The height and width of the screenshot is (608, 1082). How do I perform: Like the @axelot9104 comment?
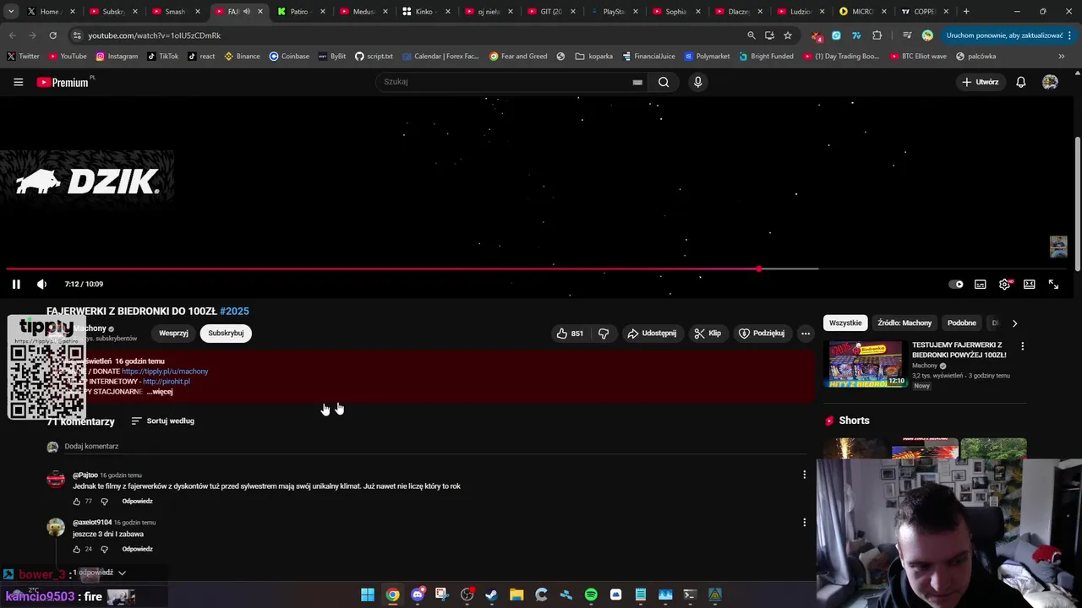[76, 549]
